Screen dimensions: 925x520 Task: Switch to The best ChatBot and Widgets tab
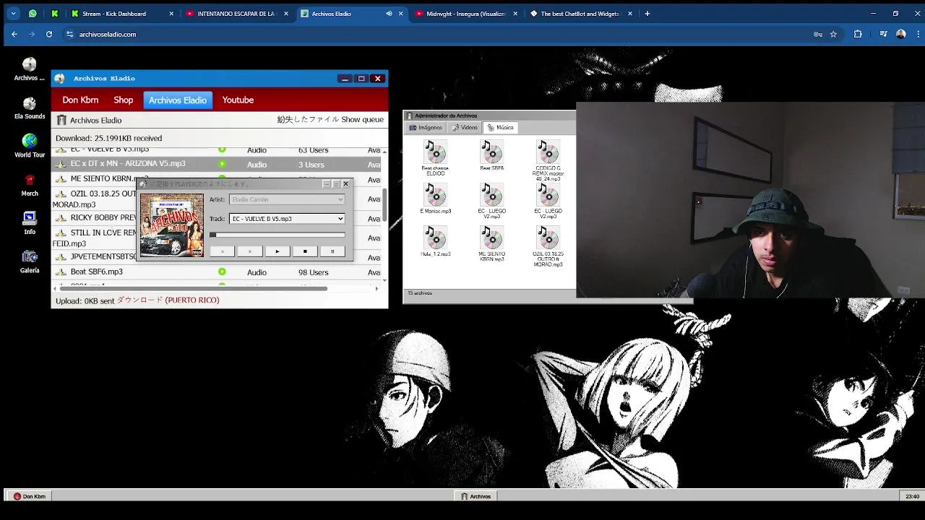click(580, 14)
